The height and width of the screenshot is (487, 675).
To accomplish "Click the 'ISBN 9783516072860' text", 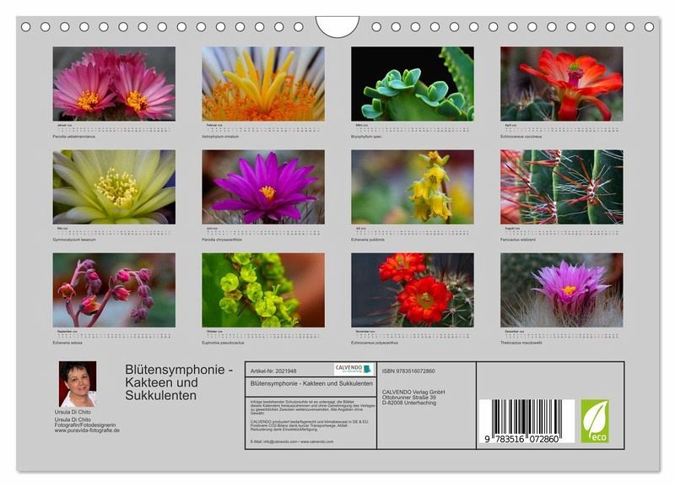I will (408, 371).
